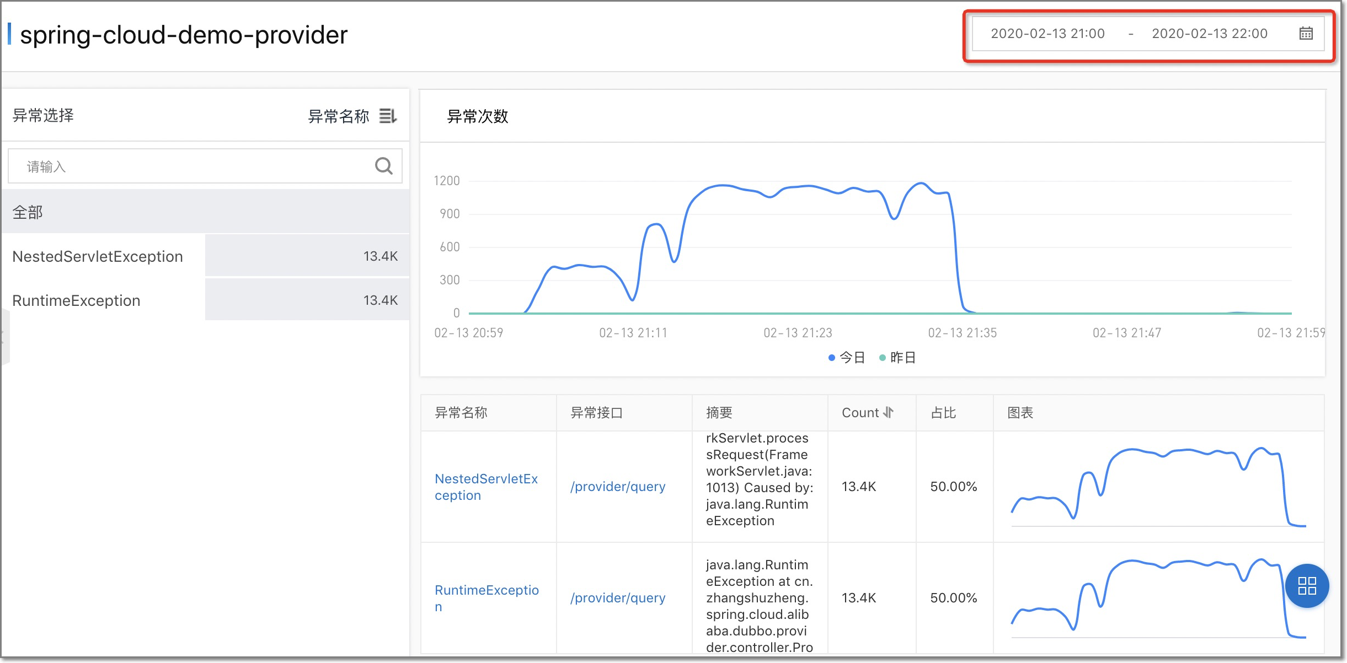Select the 全部 row in exception list
The width and height of the screenshot is (1347, 663).
click(205, 212)
